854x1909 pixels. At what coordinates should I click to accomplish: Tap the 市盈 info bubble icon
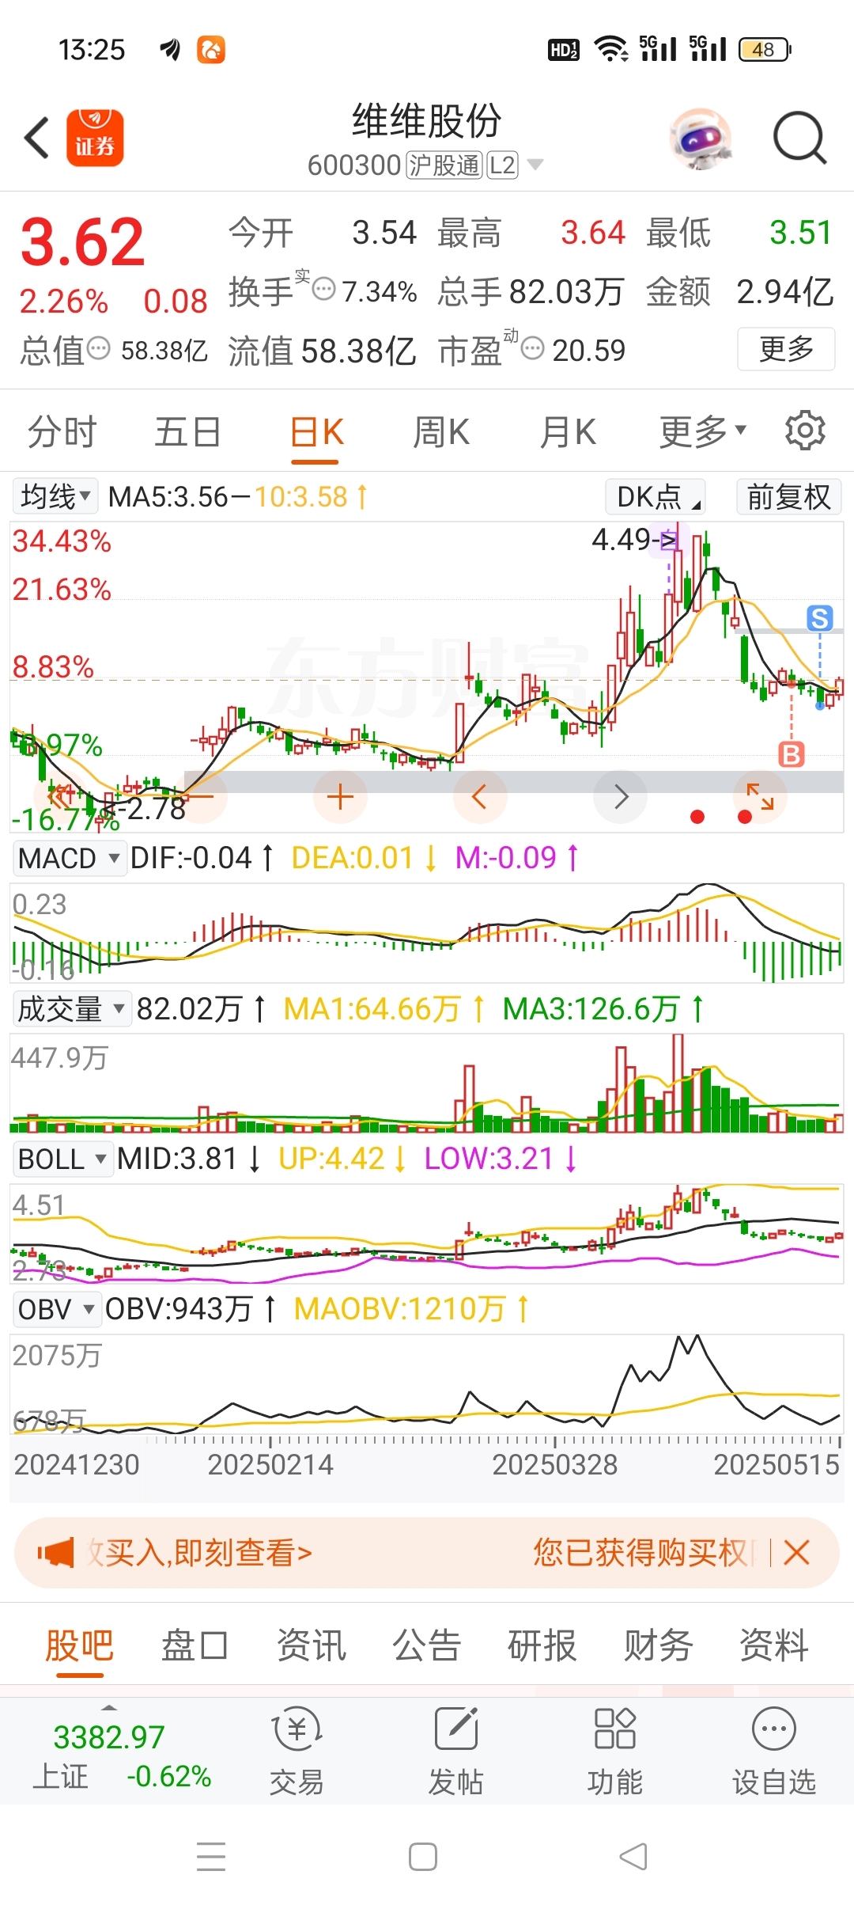click(x=533, y=347)
